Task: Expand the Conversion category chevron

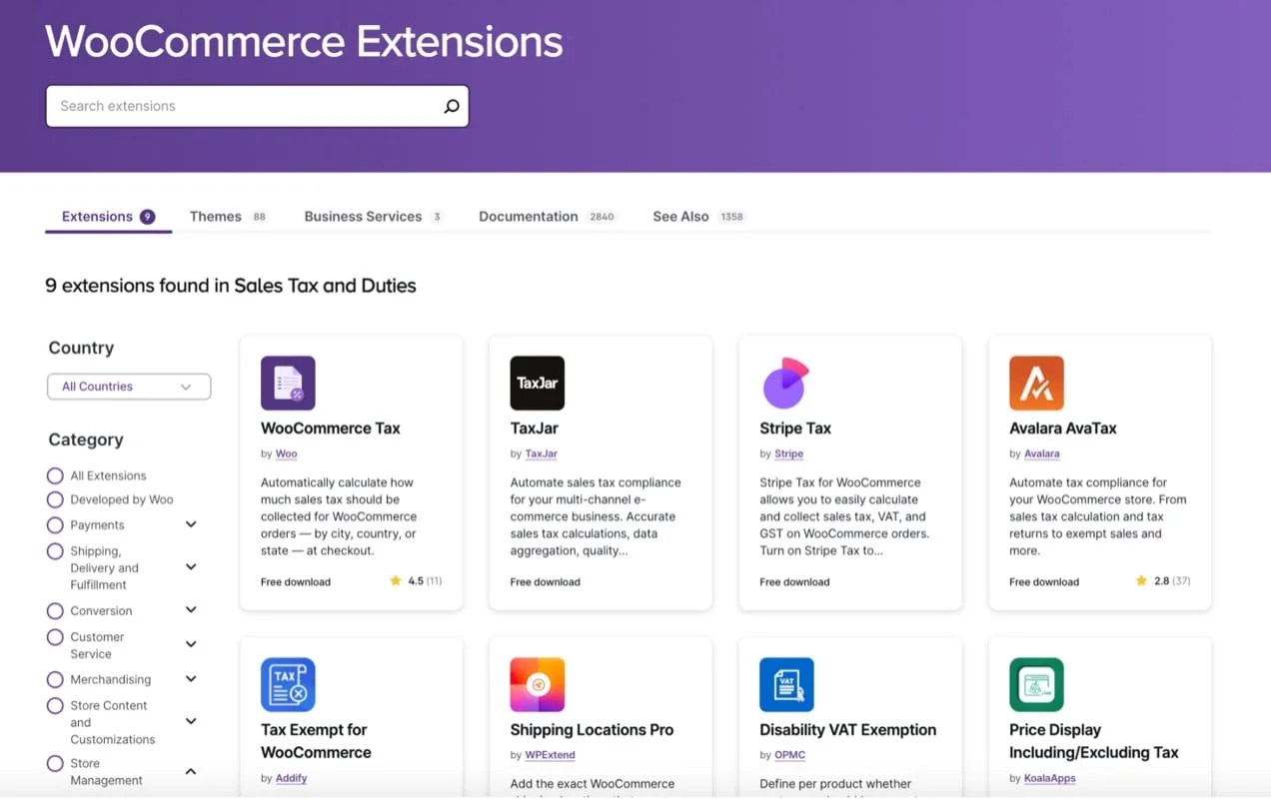Action: [x=191, y=610]
